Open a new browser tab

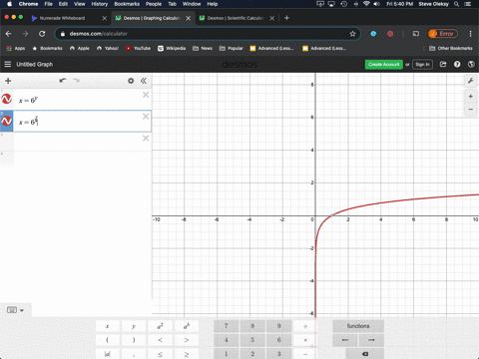click(x=286, y=18)
